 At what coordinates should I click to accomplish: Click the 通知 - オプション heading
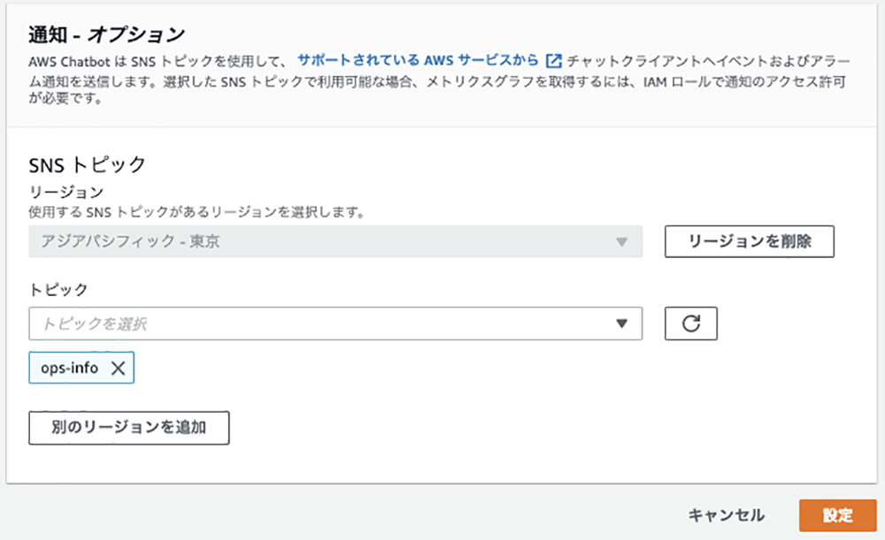[x=107, y=35]
